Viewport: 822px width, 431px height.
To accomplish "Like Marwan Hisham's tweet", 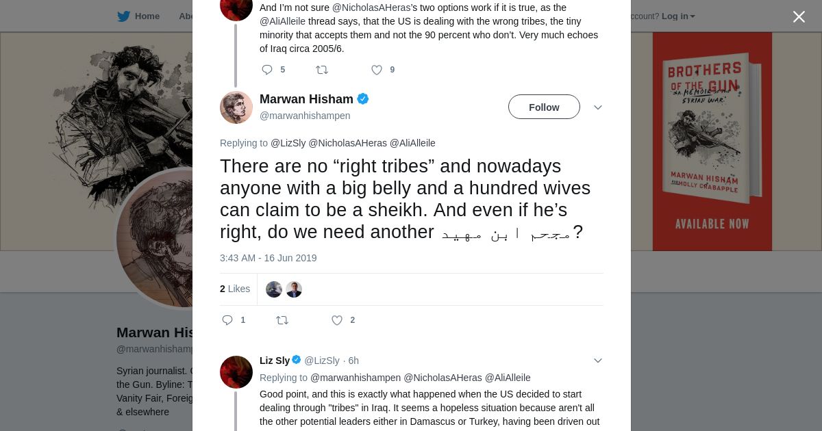I will (x=337, y=320).
